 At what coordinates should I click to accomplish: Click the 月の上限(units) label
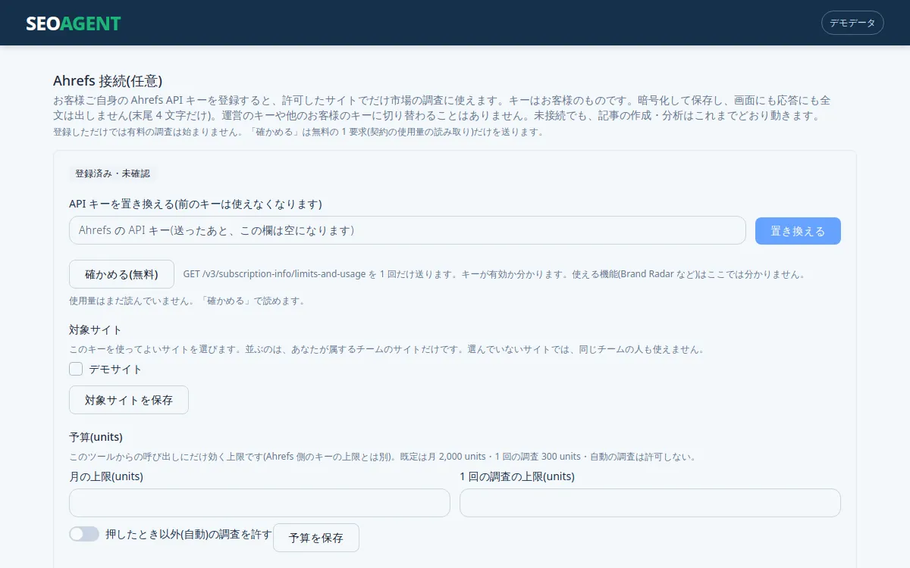pos(106,476)
